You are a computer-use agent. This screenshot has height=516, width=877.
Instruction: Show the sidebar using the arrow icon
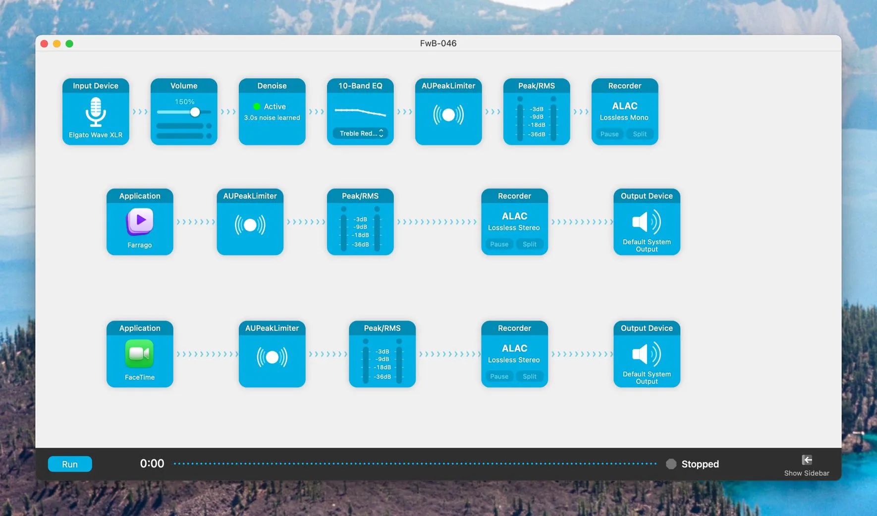tap(807, 460)
